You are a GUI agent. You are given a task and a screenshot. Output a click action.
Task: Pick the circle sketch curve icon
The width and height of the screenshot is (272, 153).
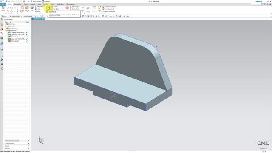tap(11, 11)
